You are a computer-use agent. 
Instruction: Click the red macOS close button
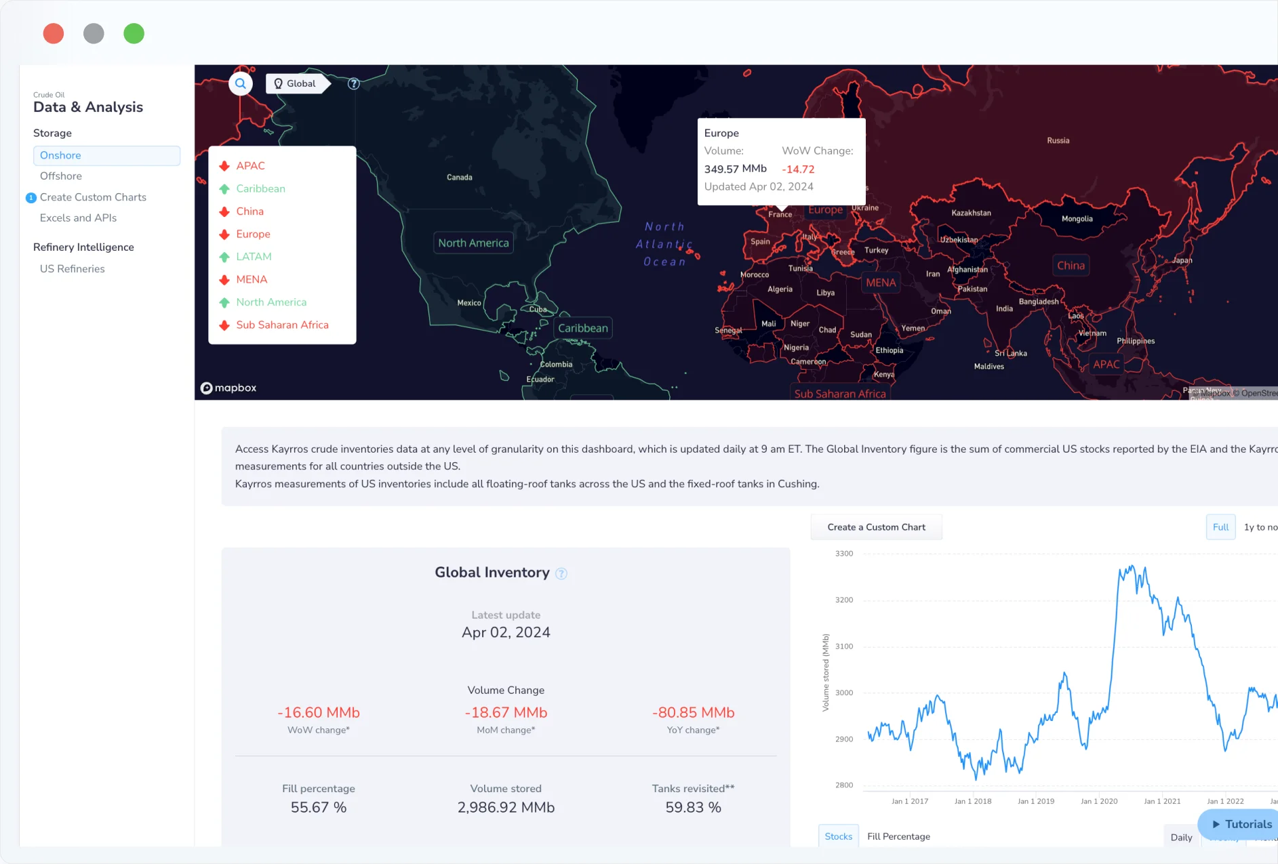[x=54, y=33]
